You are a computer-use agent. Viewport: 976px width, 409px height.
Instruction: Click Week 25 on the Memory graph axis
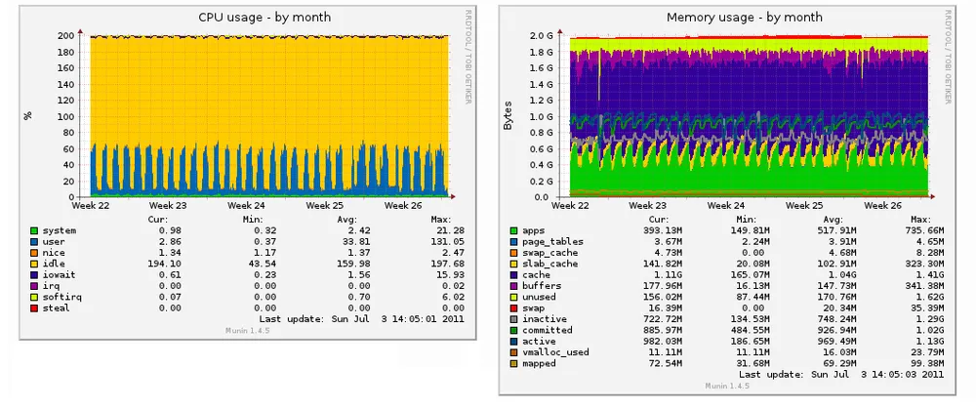(x=804, y=206)
